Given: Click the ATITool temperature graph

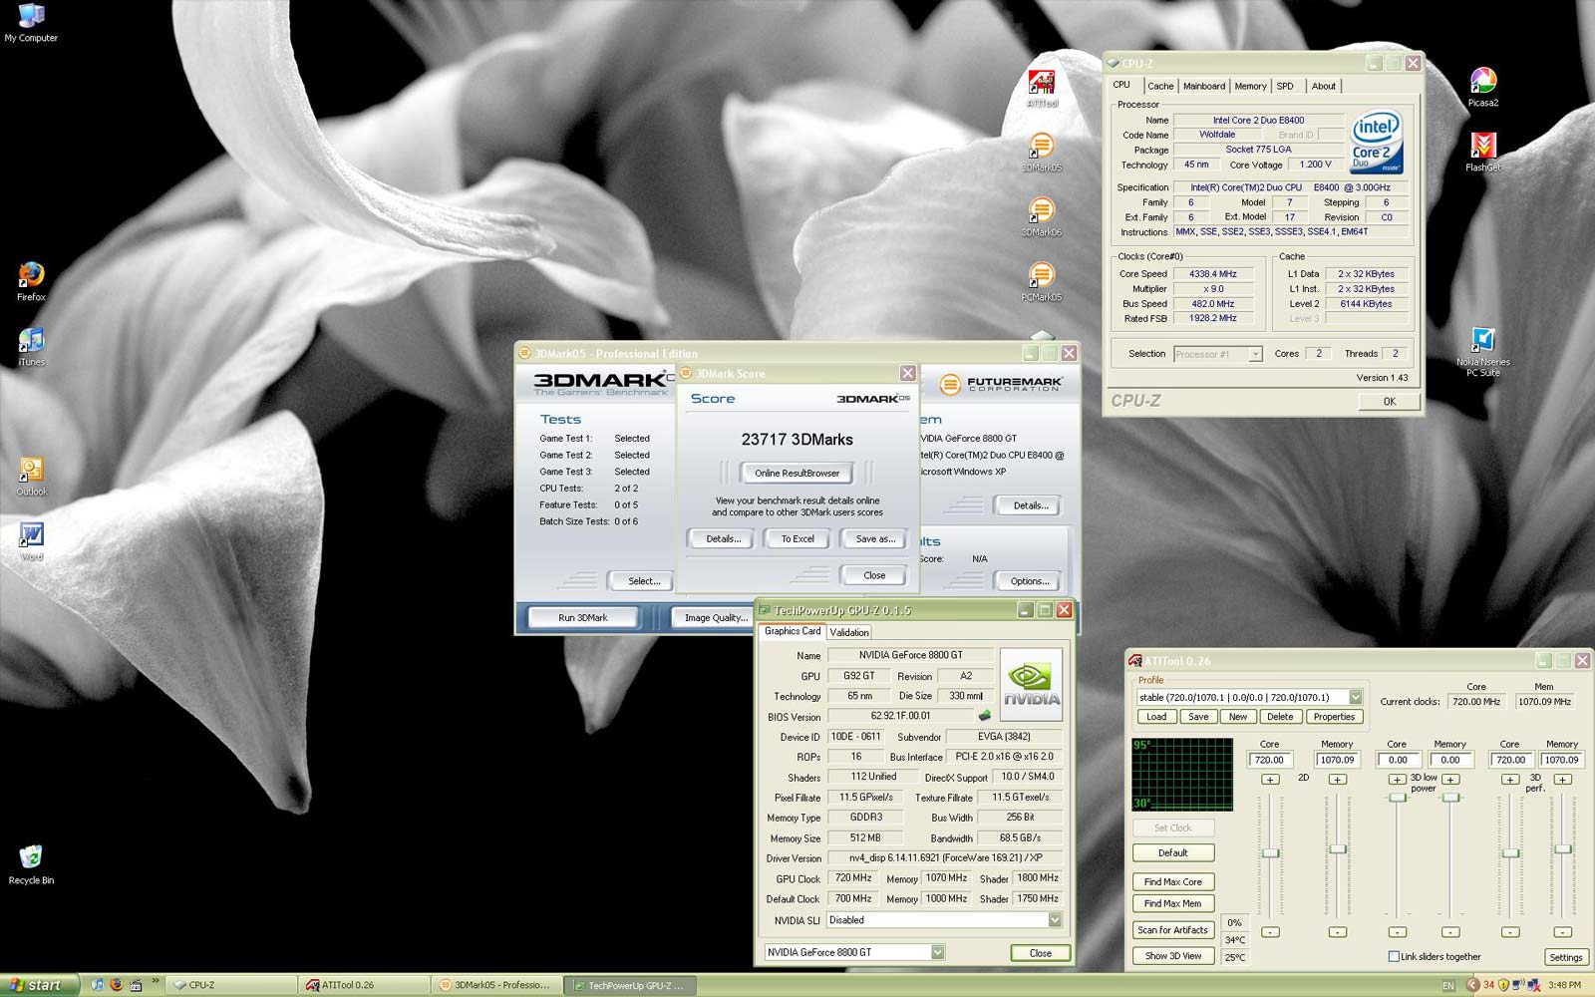Looking at the screenshot, I should click(x=1182, y=775).
